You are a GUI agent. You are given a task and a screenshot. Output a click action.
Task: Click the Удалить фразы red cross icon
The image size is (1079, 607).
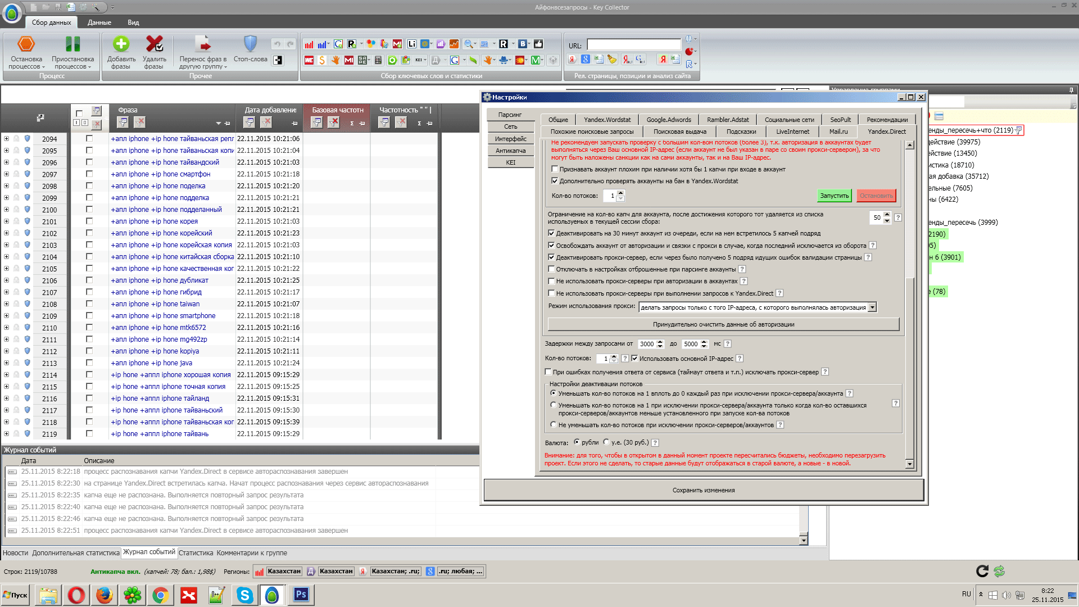click(154, 44)
